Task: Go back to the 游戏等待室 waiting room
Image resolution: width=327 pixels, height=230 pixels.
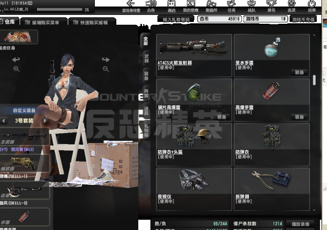Action: point(131,6)
